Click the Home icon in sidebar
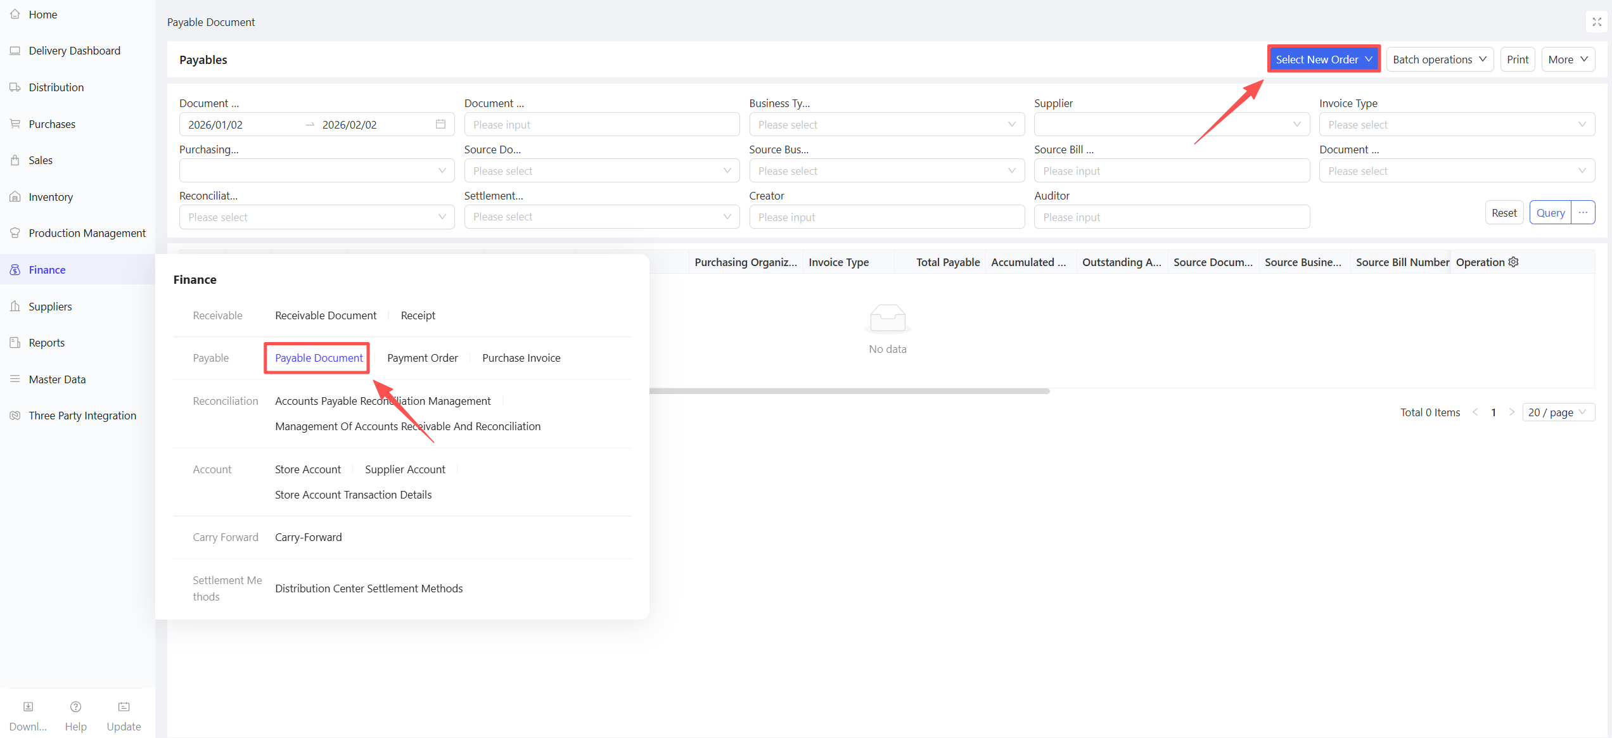 15,14
